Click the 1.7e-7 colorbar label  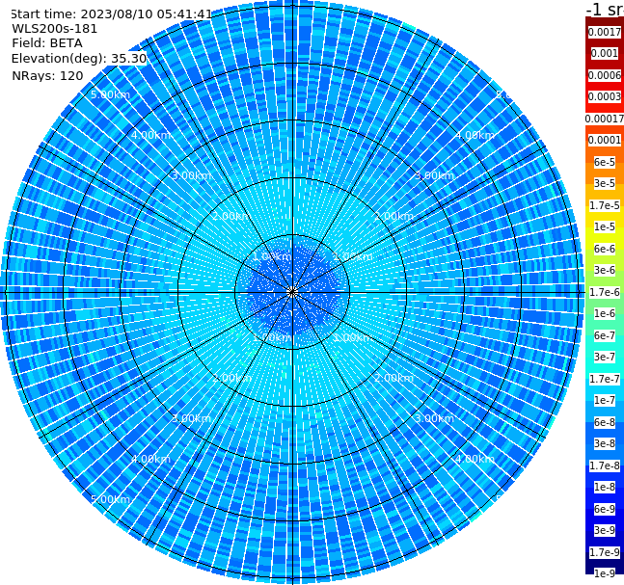click(x=605, y=379)
